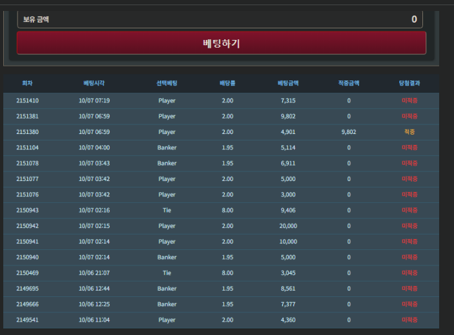
Task: Click bet amount 6,911
Action: (x=288, y=163)
